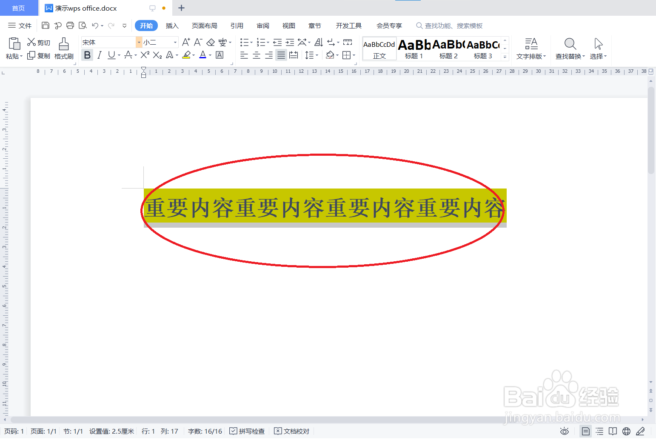The height and width of the screenshot is (440, 656).
Task: Toggle bold formatting off
Action: (87, 55)
